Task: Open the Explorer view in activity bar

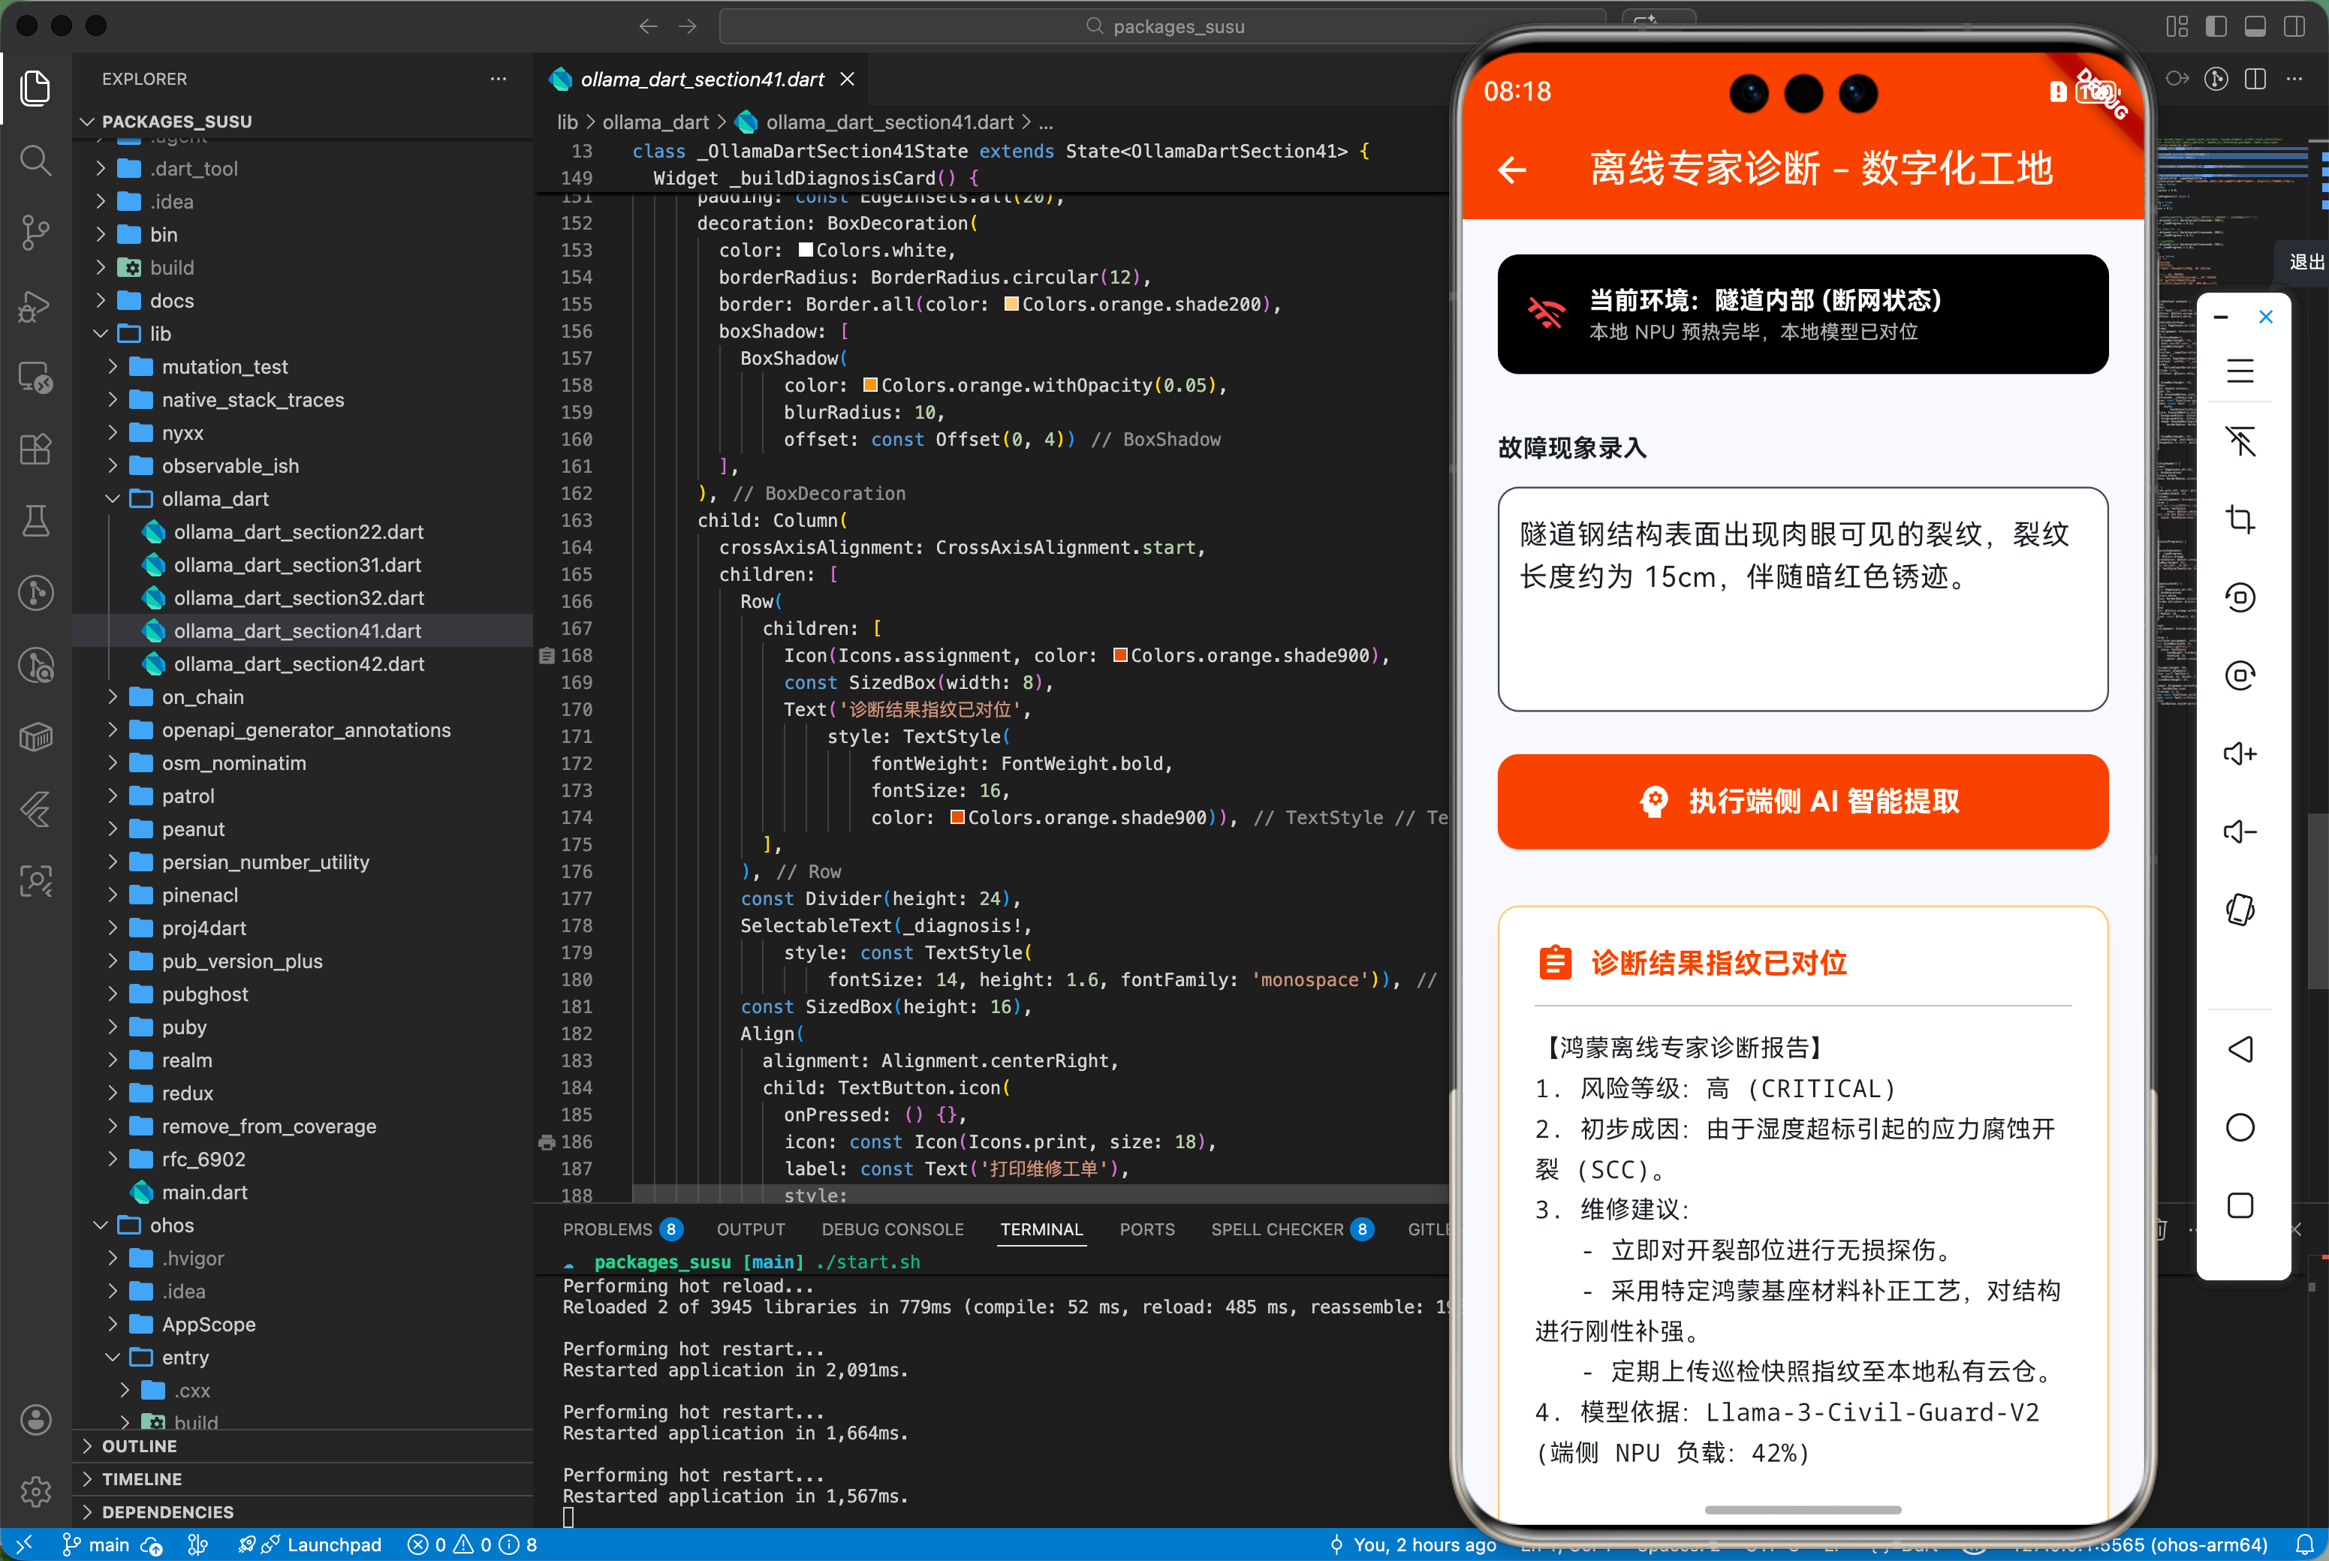Action: tap(36, 88)
